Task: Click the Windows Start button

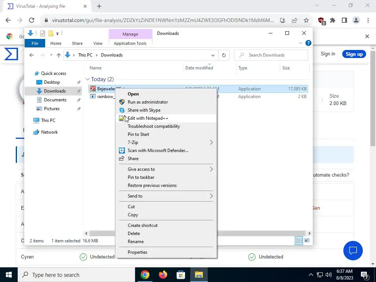Action: 9,275
